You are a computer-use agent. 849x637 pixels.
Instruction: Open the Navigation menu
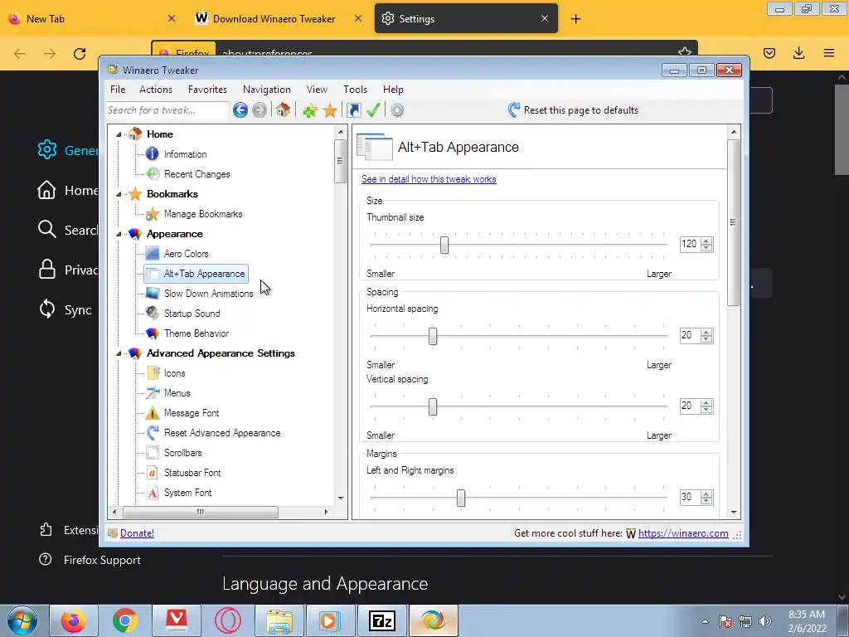click(x=266, y=90)
